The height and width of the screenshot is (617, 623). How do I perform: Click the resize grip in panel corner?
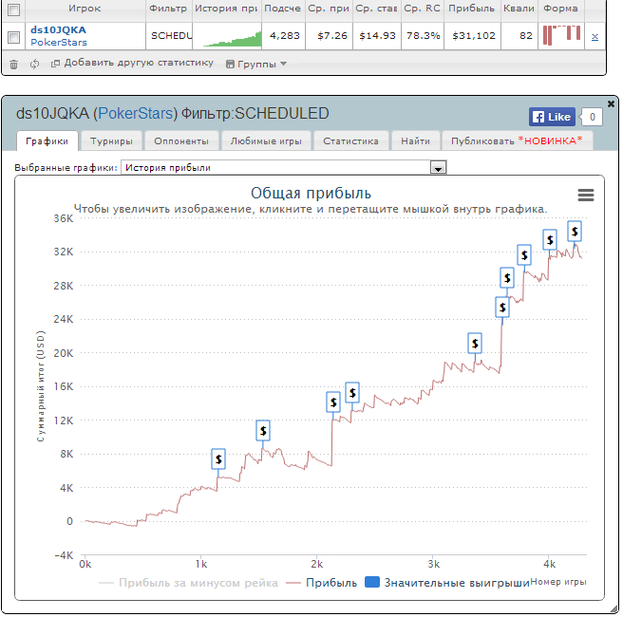click(x=614, y=609)
